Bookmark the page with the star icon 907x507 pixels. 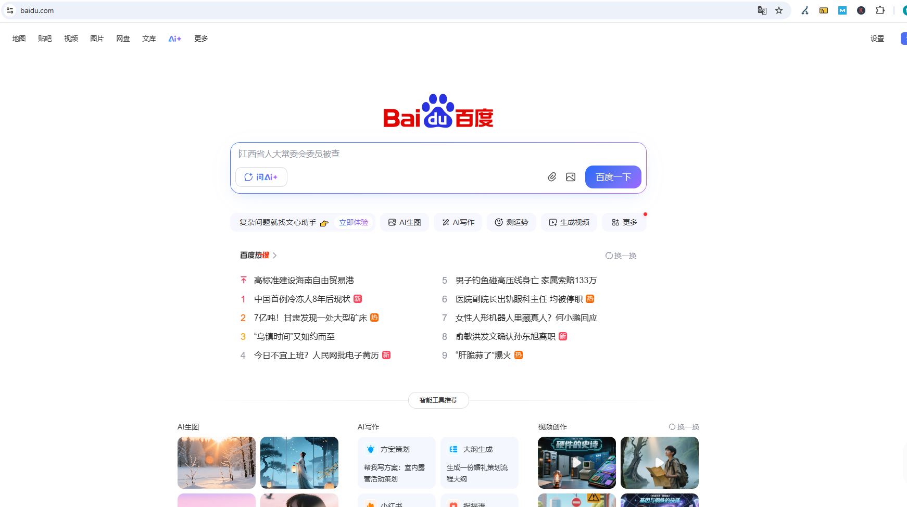tap(778, 10)
